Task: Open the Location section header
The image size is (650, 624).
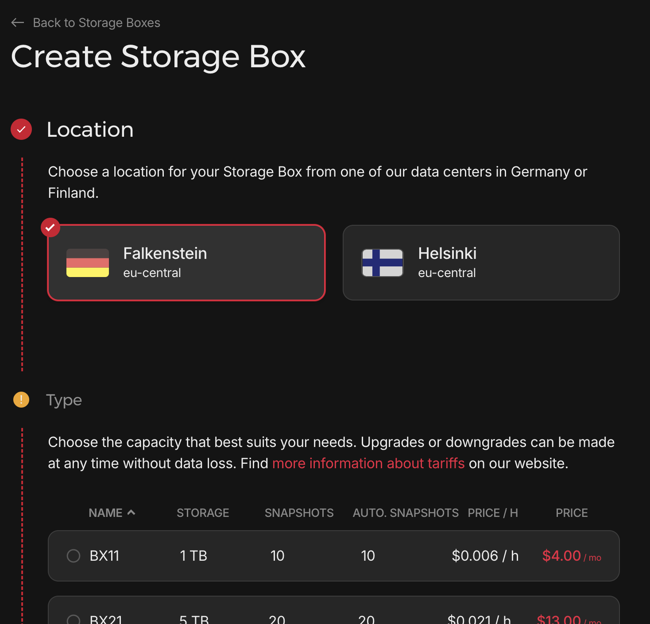Action: pos(90,129)
